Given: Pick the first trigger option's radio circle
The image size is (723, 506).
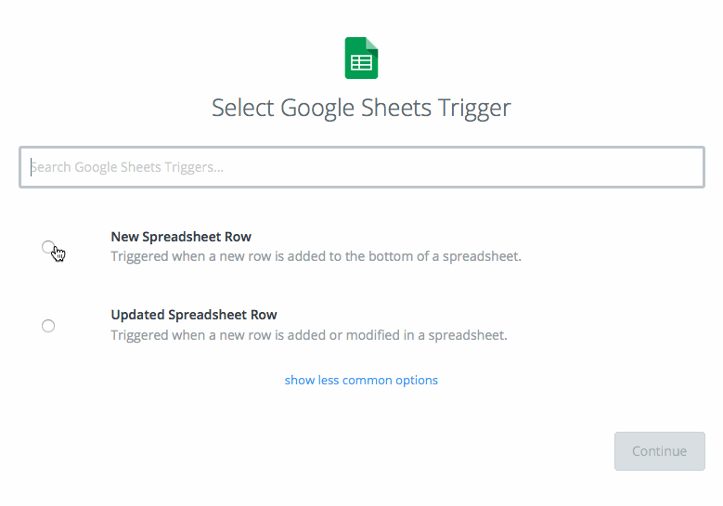Looking at the screenshot, I should point(48,247).
